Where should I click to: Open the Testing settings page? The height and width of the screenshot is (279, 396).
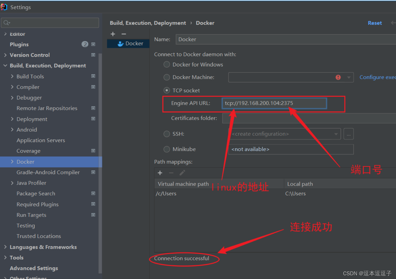click(x=26, y=226)
